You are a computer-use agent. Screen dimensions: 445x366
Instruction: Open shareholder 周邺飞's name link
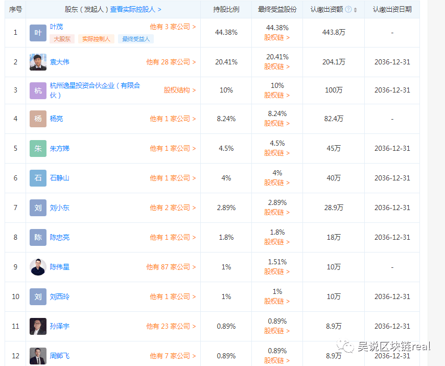click(x=60, y=356)
